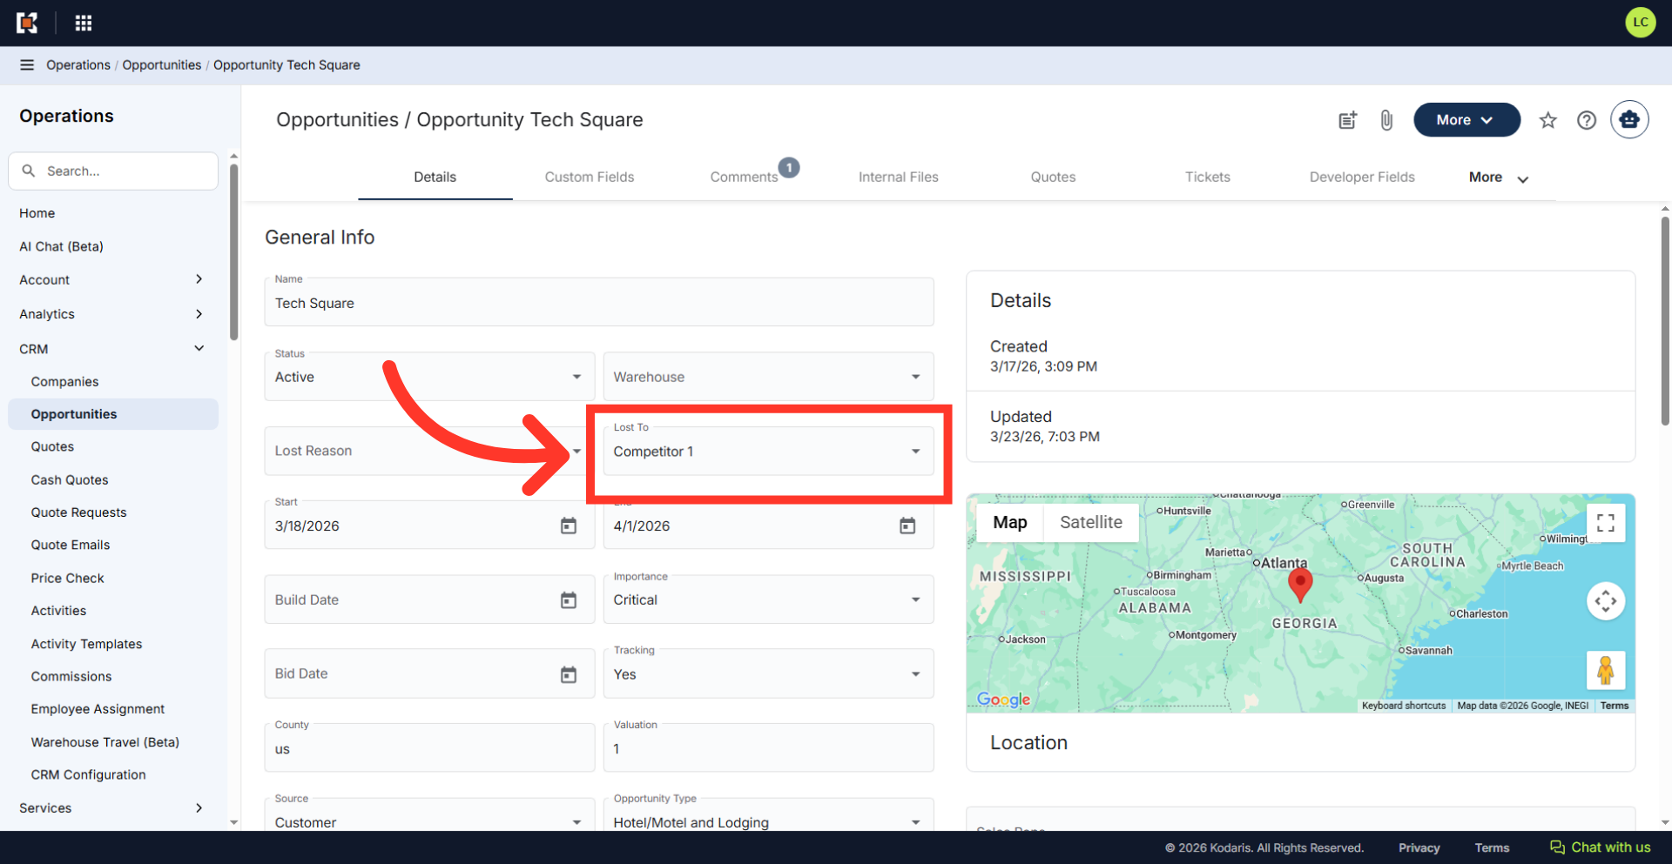The width and height of the screenshot is (1672, 864).
Task: Open AI Chat (Beta) in sidebar
Action: 112,246
